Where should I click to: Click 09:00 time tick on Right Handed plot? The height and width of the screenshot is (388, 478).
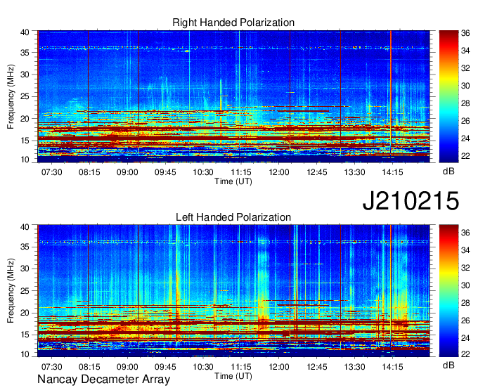click(127, 172)
